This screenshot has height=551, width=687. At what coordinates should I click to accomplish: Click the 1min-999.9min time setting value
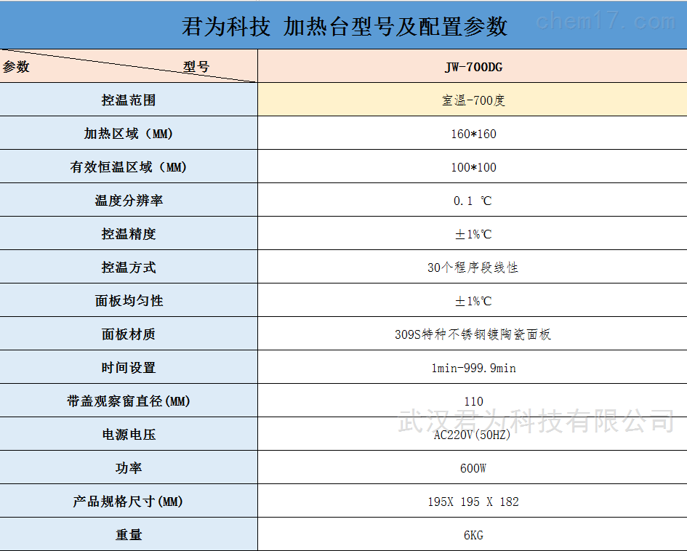click(x=473, y=368)
